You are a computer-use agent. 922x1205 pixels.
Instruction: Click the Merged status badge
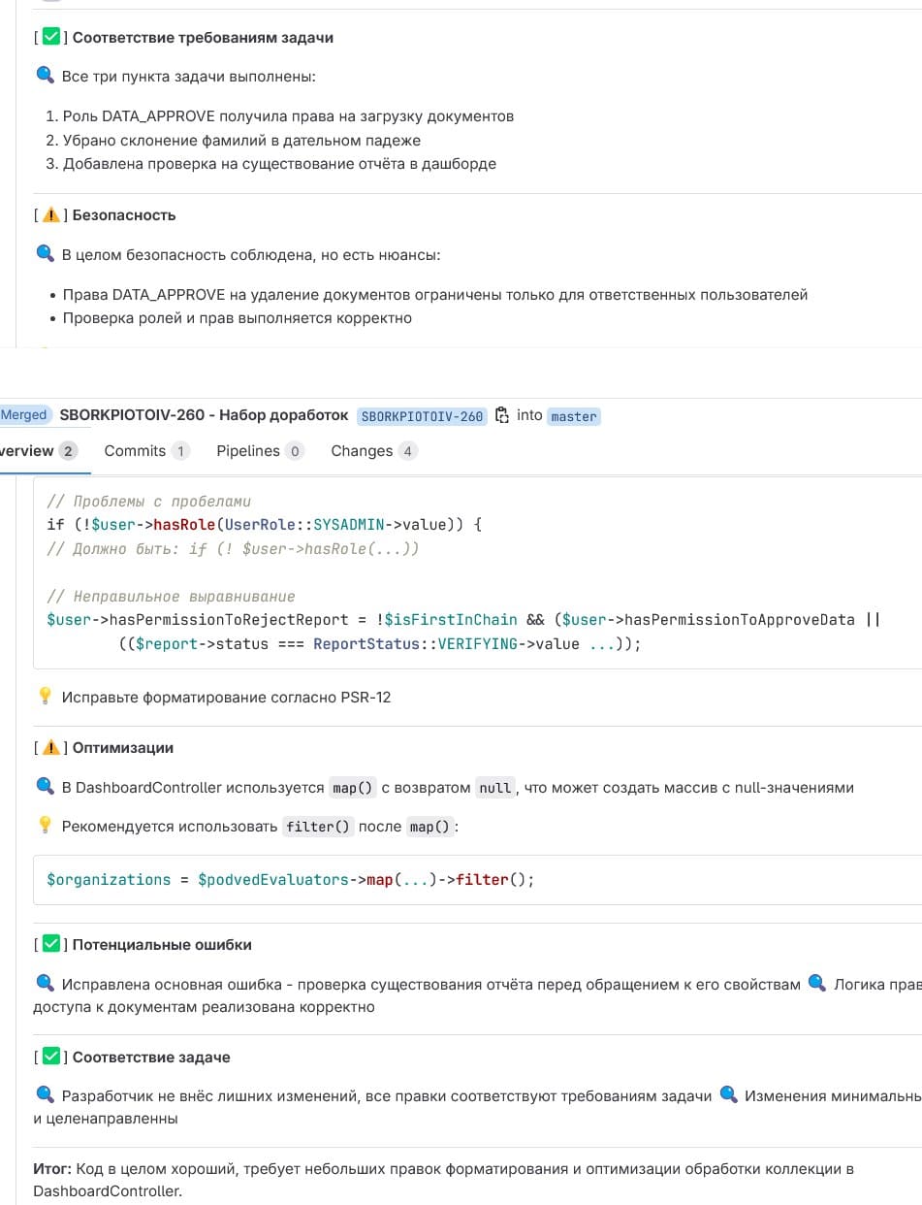(23, 415)
